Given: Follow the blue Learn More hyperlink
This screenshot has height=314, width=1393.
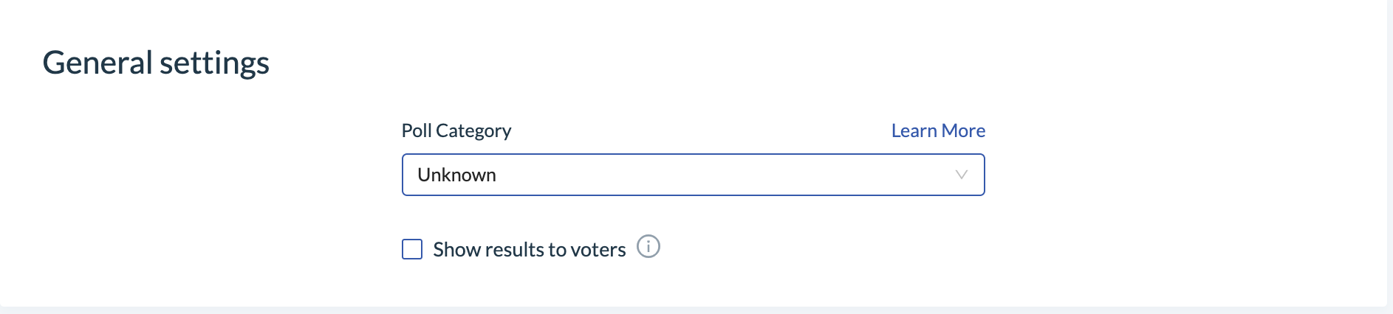Looking at the screenshot, I should click(x=938, y=130).
